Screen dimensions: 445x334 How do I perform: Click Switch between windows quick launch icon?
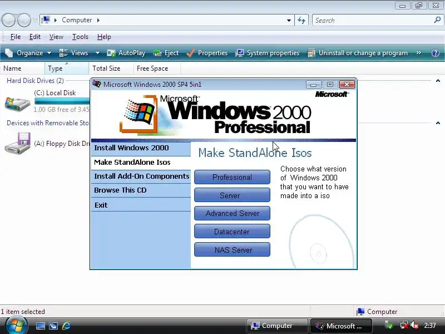53,326
